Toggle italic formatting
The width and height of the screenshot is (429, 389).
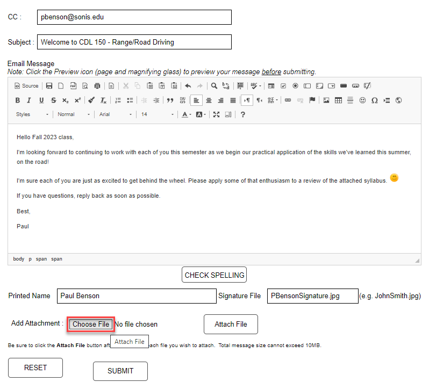pos(29,100)
